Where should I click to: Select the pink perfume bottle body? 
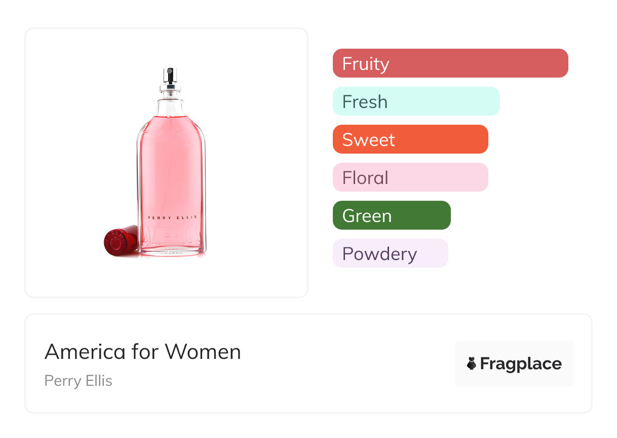tap(171, 172)
